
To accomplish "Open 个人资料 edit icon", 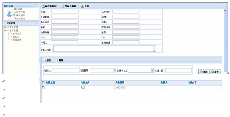I will click(15, 18).
